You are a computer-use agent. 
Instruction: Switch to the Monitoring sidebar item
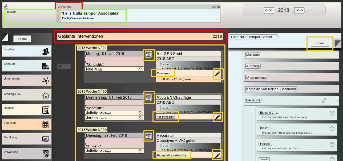click(x=26, y=139)
